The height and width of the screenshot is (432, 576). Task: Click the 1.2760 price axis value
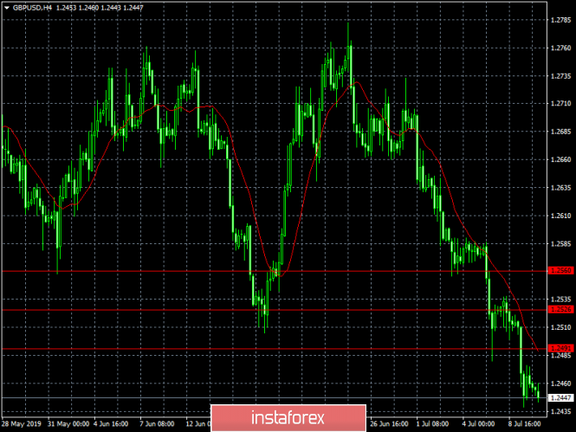click(x=561, y=48)
